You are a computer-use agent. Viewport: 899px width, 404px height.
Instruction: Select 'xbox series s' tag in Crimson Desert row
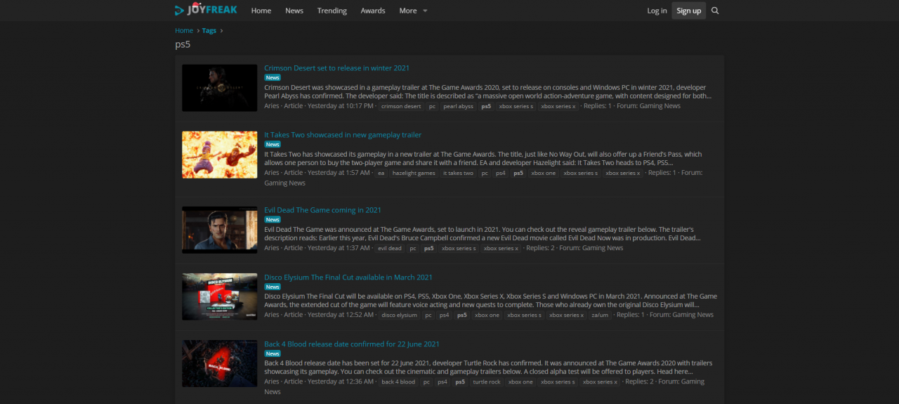click(516, 106)
